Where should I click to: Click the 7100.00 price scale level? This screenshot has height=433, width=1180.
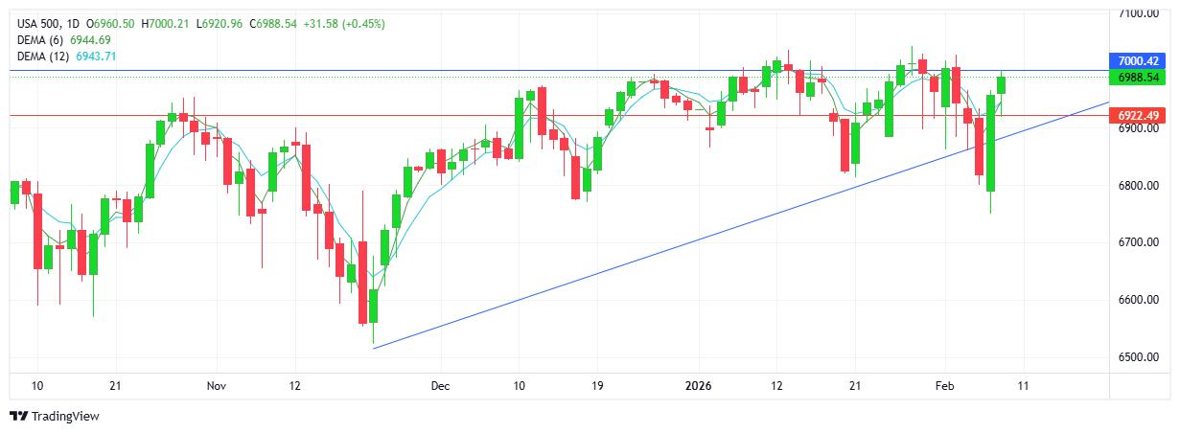(x=1139, y=12)
